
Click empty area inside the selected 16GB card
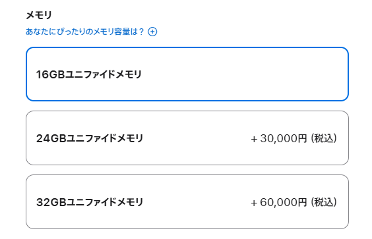(244, 74)
